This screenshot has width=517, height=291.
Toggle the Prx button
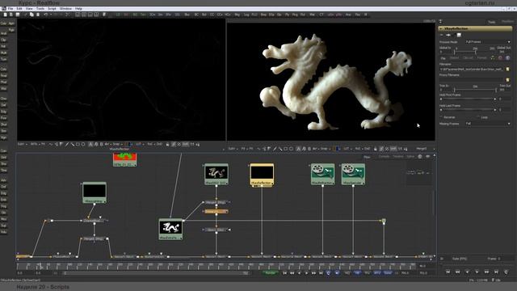368,273
